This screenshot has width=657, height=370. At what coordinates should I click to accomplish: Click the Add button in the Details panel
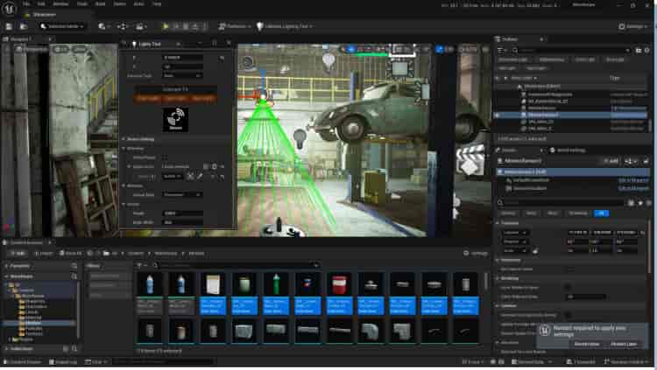pos(611,161)
